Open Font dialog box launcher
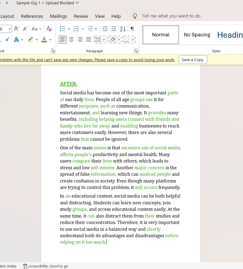243x269 pixels. point(53,51)
